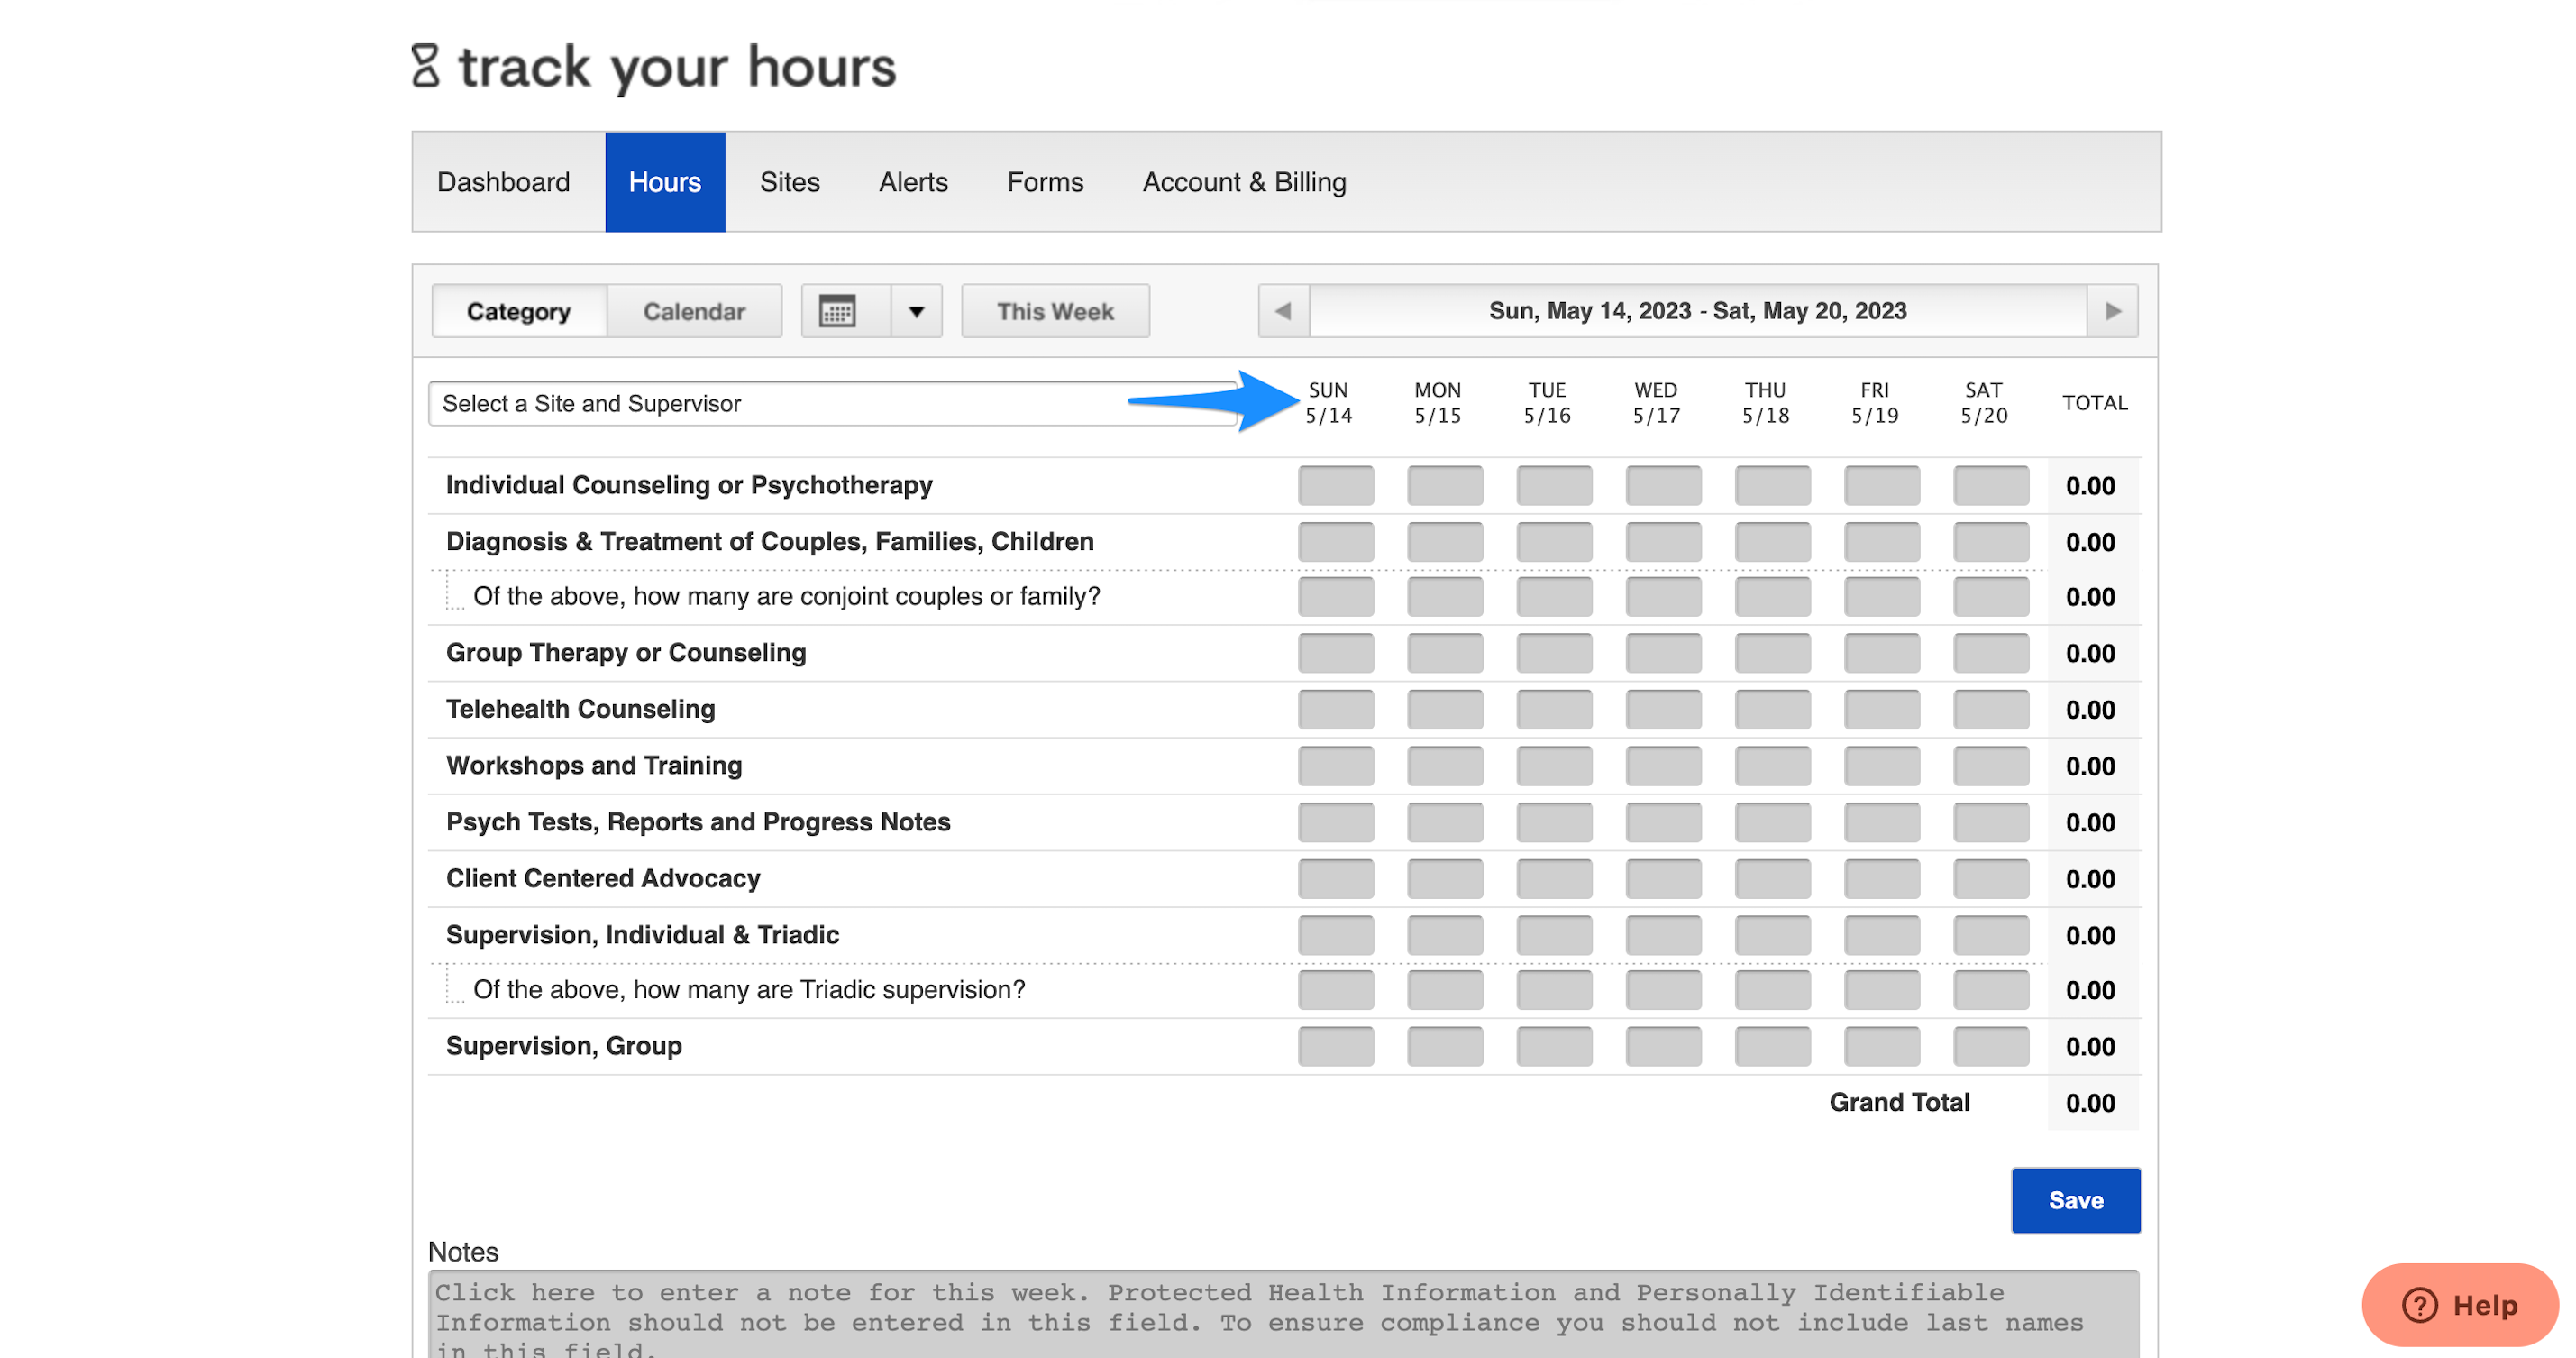Screen dimensions: 2576x1358
Task: Switch to the Sites tab
Action: [790, 182]
